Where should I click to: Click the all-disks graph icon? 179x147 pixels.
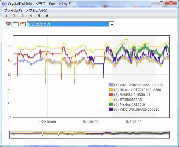click(x=9, y=24)
